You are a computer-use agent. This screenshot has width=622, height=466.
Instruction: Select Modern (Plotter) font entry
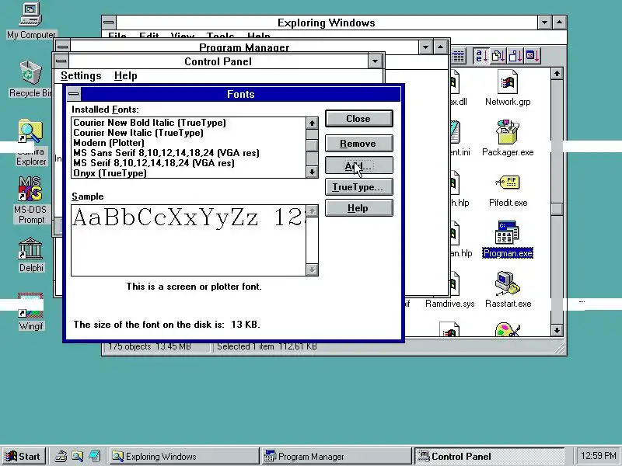click(x=188, y=143)
